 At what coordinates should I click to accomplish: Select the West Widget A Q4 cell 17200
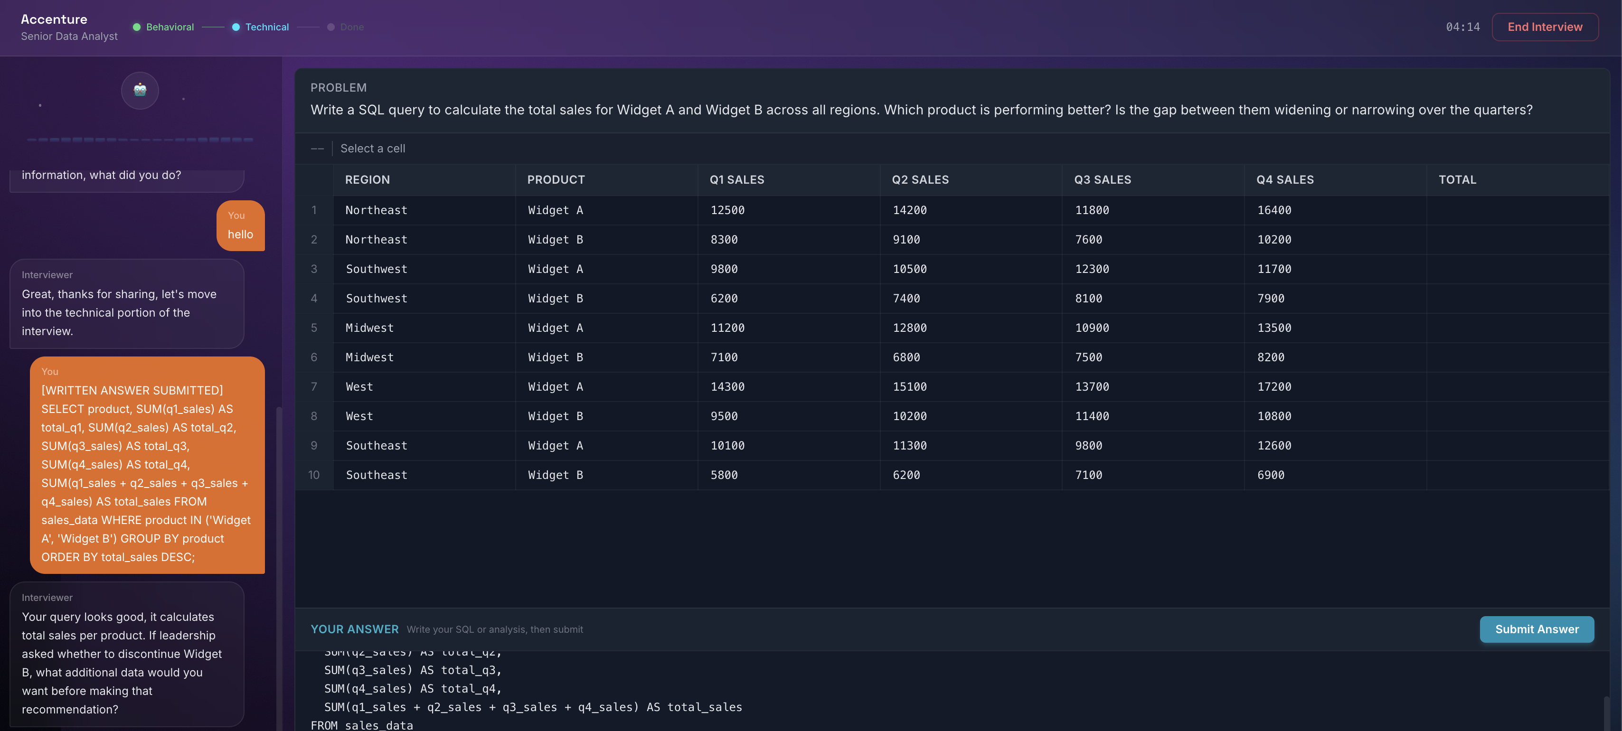1274,386
